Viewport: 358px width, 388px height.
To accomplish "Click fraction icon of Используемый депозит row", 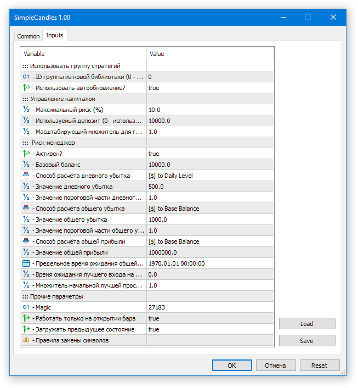I will tap(26, 121).
